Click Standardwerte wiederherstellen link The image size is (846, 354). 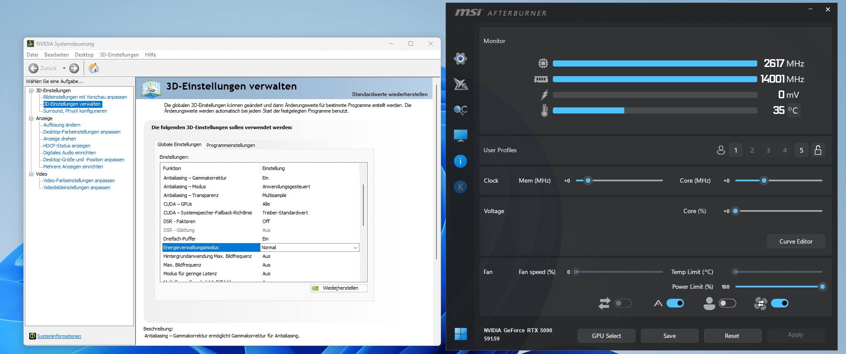tap(390, 94)
